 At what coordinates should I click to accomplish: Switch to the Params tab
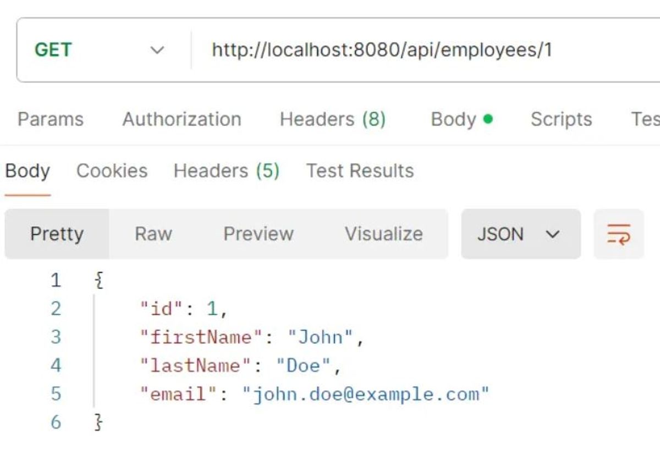[51, 119]
